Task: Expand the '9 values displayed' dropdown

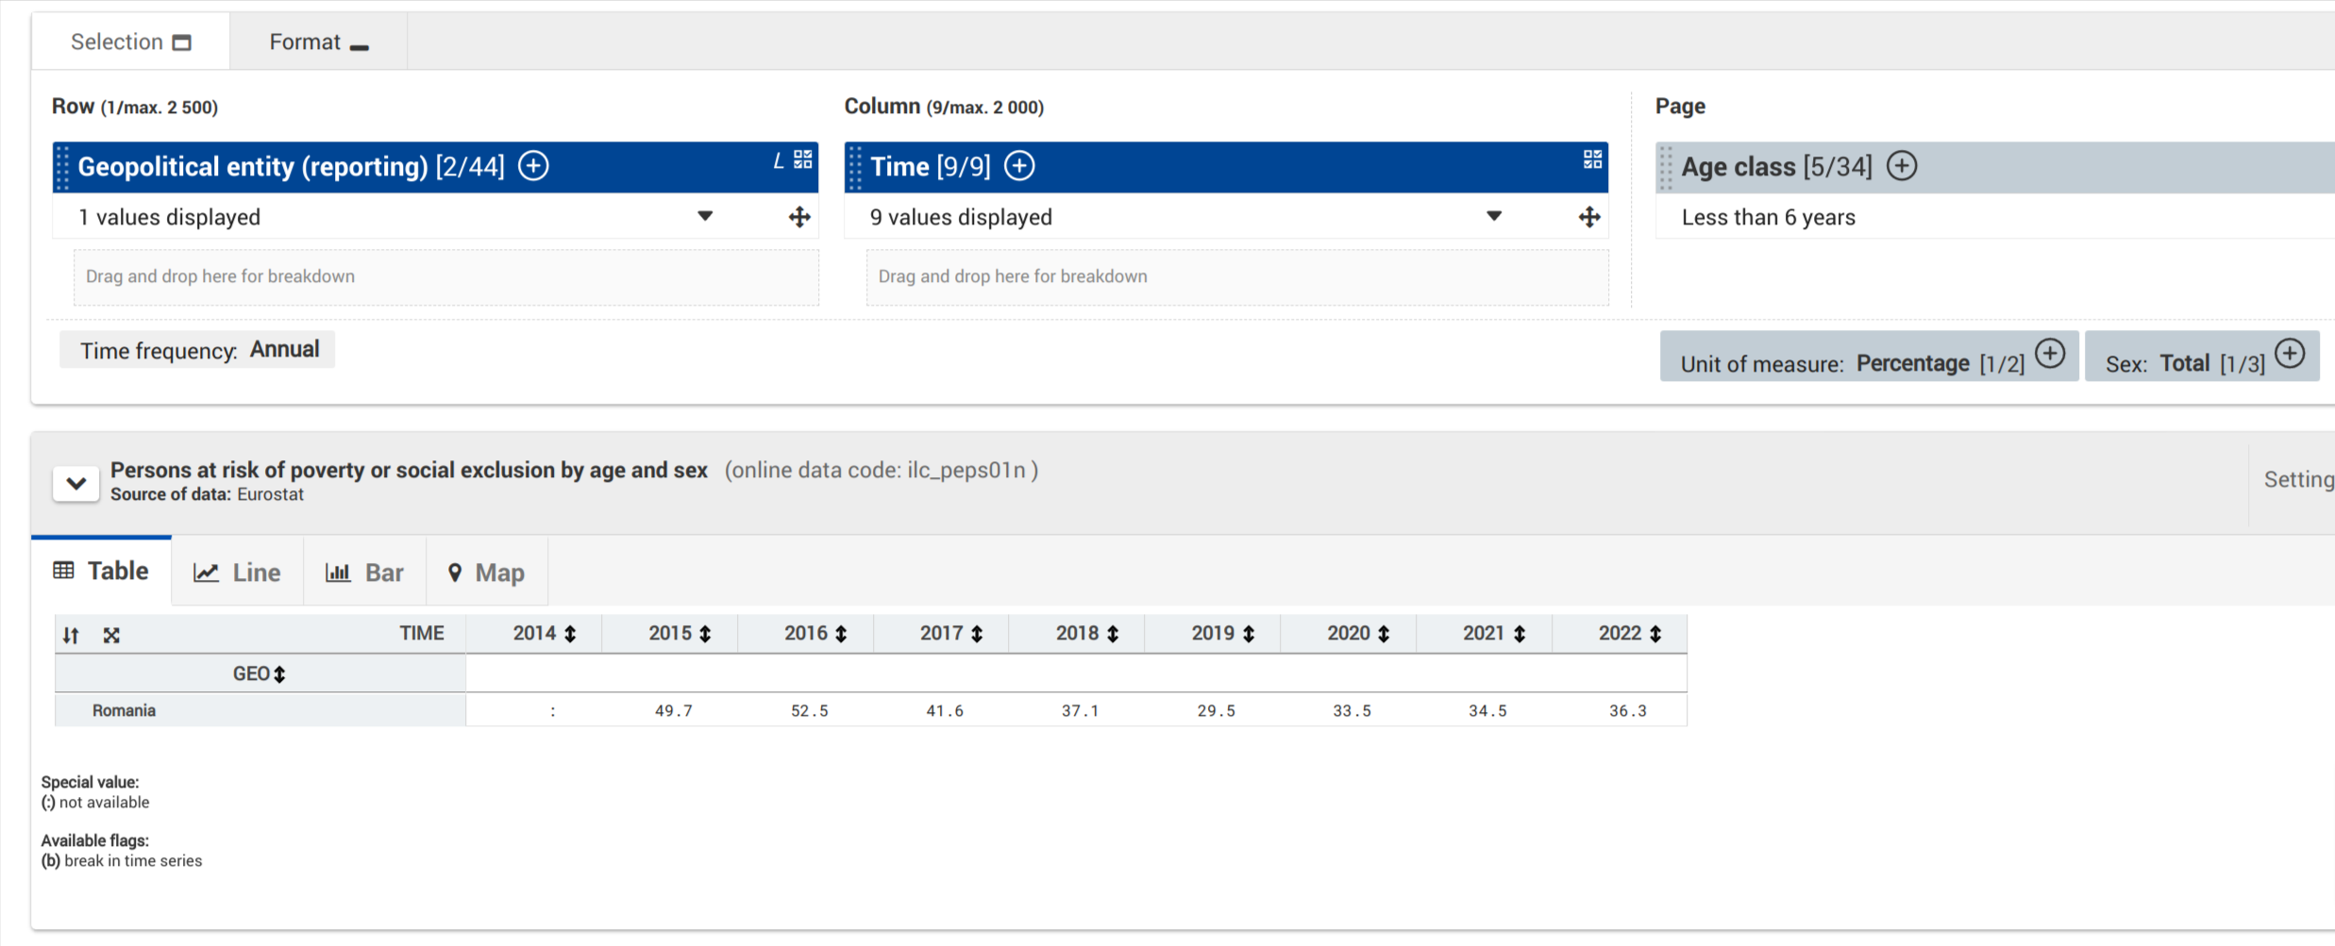Action: 1493,217
